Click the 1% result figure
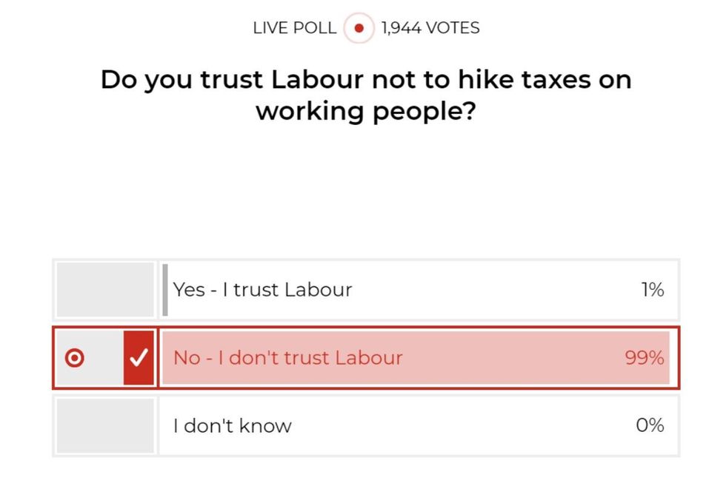 coord(652,289)
